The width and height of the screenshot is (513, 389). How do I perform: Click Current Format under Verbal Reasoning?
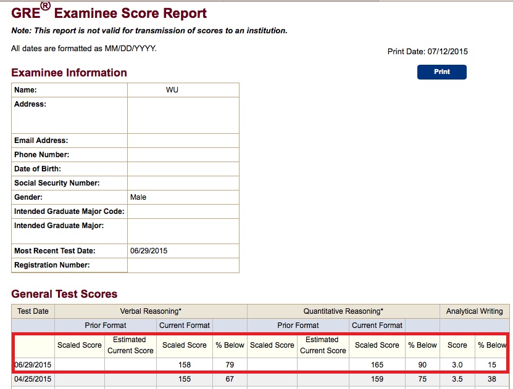pyautogui.click(x=185, y=326)
